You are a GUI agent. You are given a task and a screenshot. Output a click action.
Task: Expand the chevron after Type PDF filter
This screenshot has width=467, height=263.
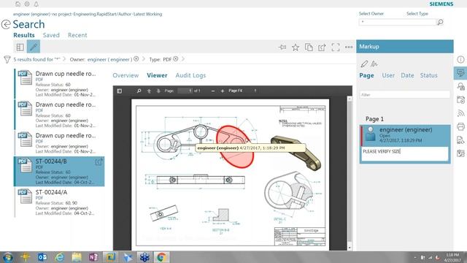coord(183,59)
